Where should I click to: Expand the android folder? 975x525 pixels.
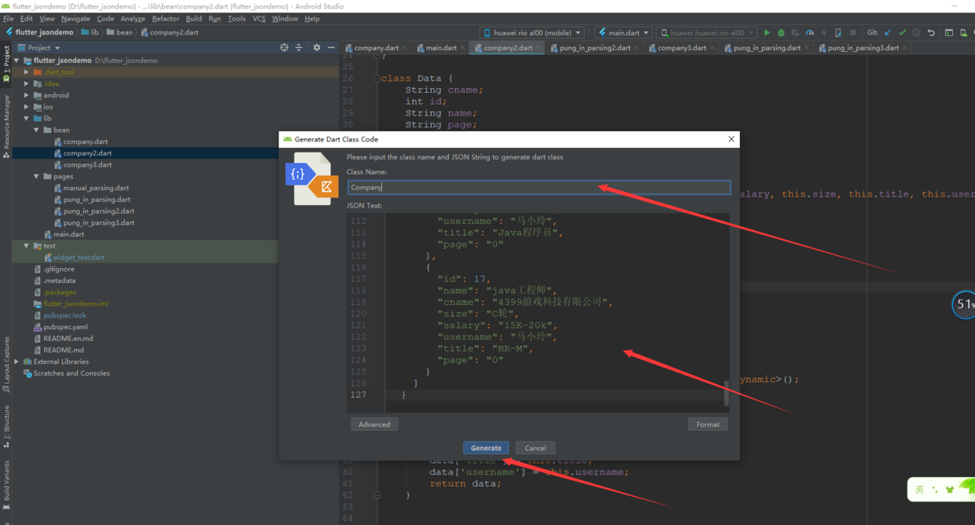(27, 95)
